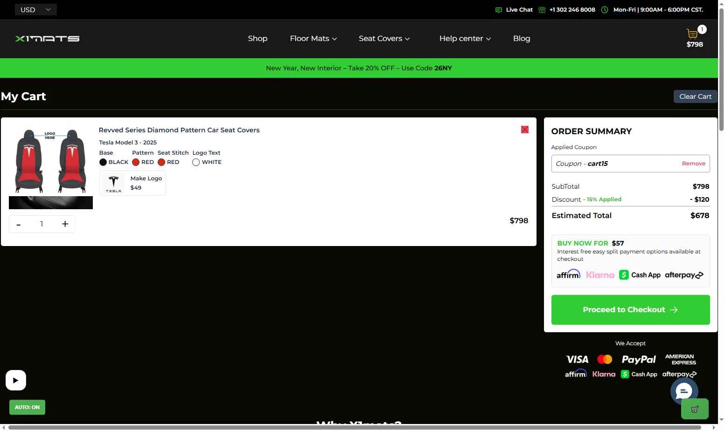The height and width of the screenshot is (431, 725).
Task: Open the seat covers product image
Action: click(51, 168)
